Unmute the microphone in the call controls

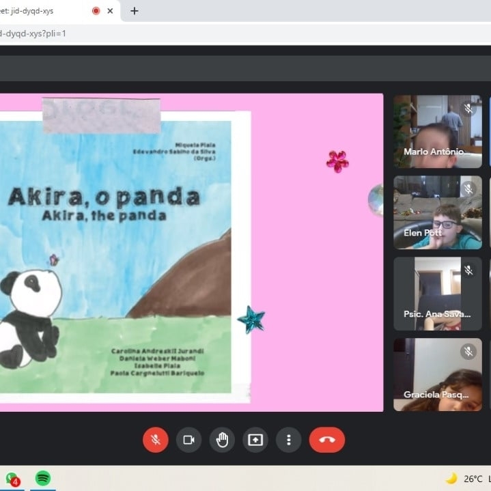point(155,440)
